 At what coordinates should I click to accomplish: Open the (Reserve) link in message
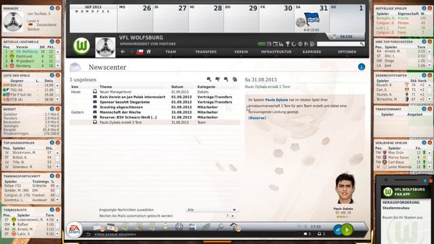point(257,118)
